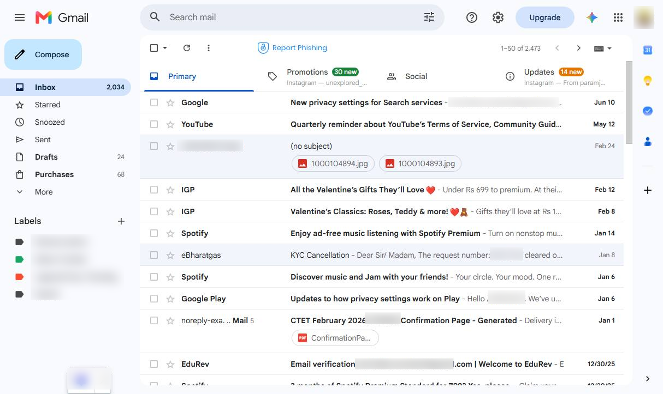The width and height of the screenshot is (663, 394).
Task: Open the select dropdown arrow
Action: (165, 48)
